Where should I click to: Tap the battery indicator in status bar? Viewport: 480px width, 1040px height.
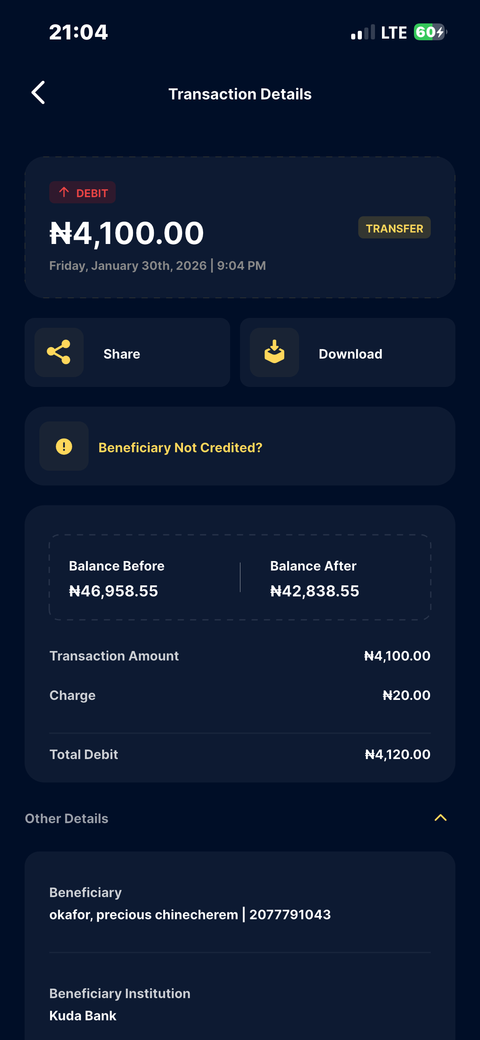[430, 32]
